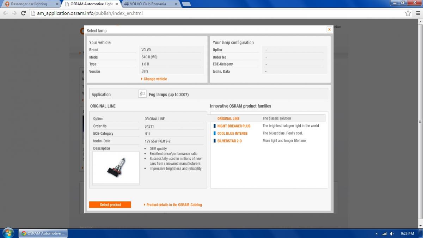This screenshot has width=423, height=238.
Task: Close the Select lamp dialog
Action: 329,30
